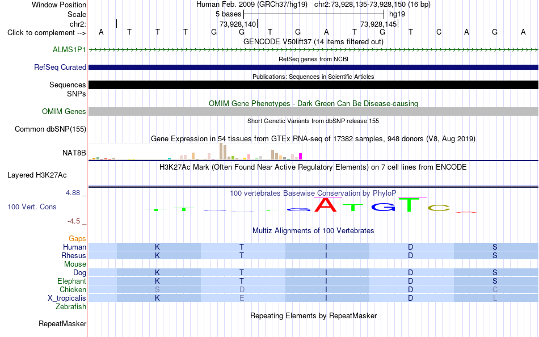
Task: Click the X_tropicalis row label
Action: click(x=67, y=298)
